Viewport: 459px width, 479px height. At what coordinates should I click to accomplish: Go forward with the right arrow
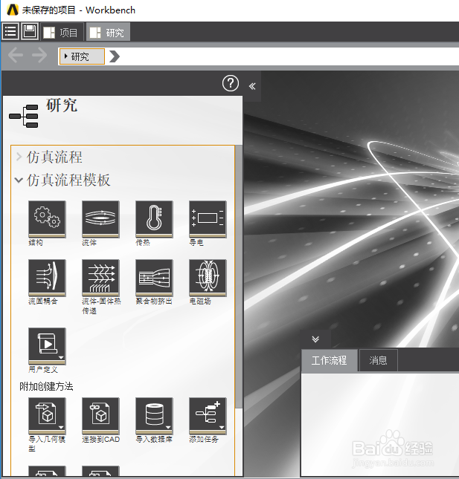click(39, 56)
